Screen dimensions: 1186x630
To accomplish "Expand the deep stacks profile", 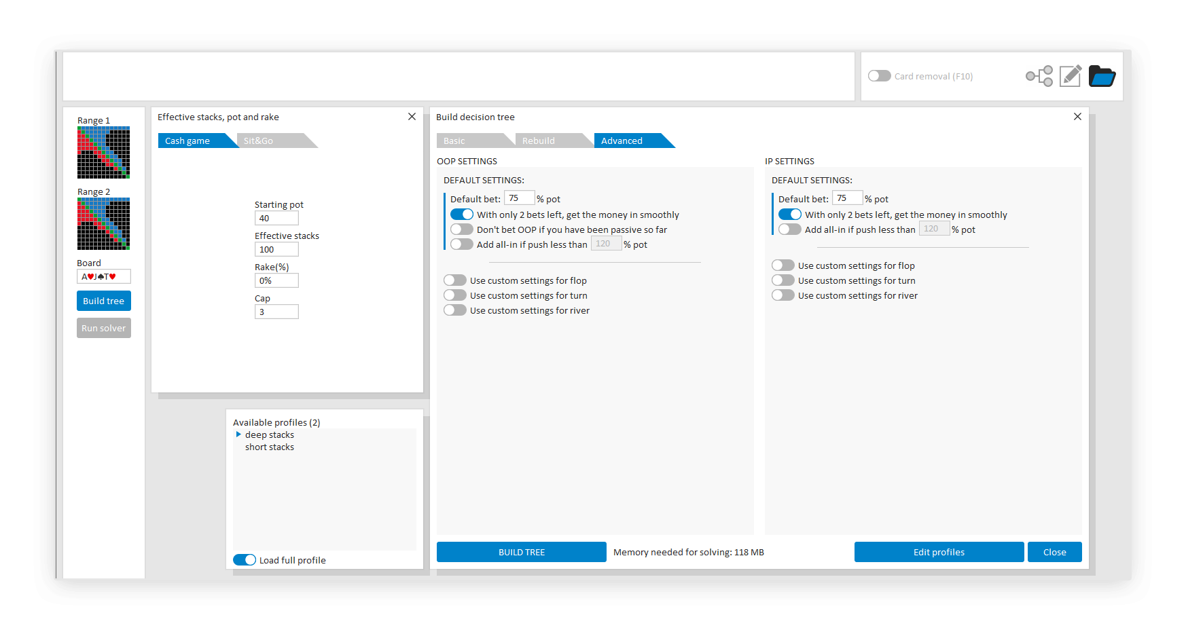I will click(x=238, y=434).
